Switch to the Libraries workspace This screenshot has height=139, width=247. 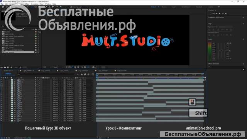click(x=210, y=7)
